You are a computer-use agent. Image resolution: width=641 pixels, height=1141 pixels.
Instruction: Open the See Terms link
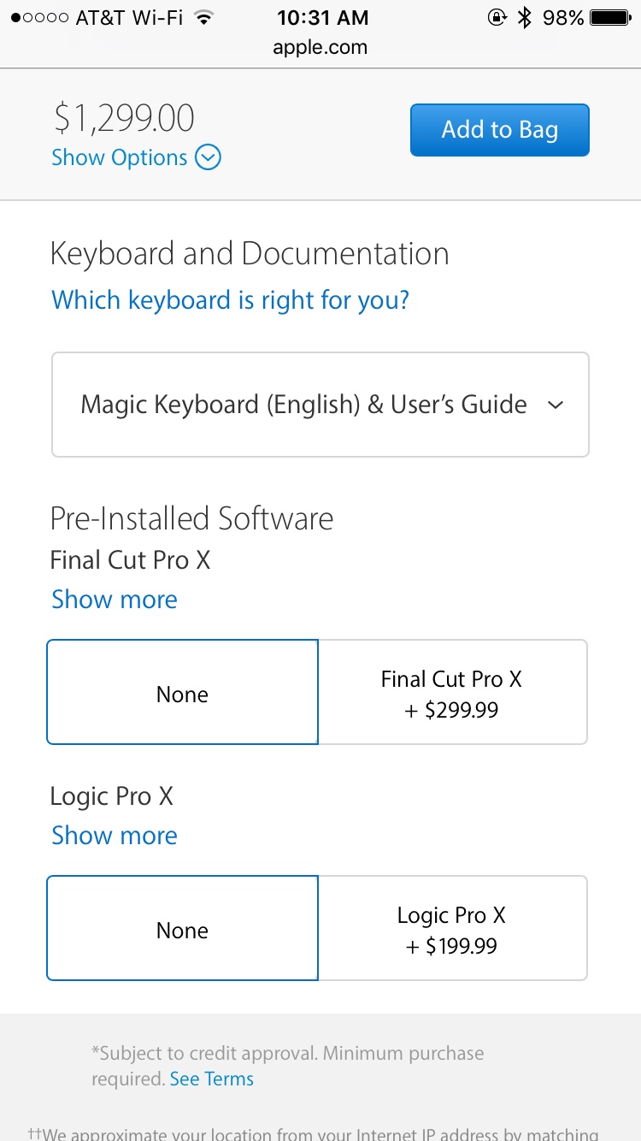[211, 1079]
